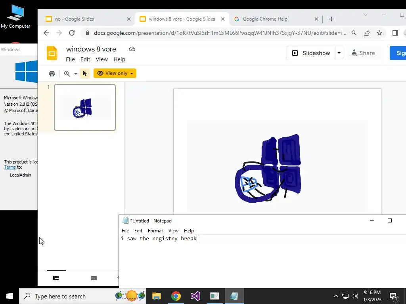Open File Explorer from taskbar
Screen dimensions: 406x304
[x=156, y=296]
